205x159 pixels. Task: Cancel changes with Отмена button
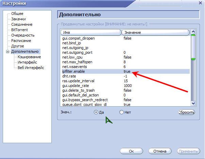160,151
